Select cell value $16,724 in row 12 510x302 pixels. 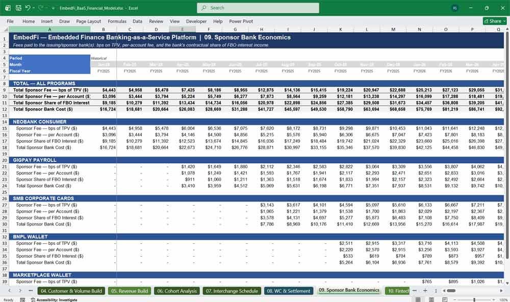(x=108, y=109)
